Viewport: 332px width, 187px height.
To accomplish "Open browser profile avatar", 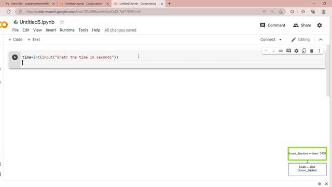I will (324, 12).
